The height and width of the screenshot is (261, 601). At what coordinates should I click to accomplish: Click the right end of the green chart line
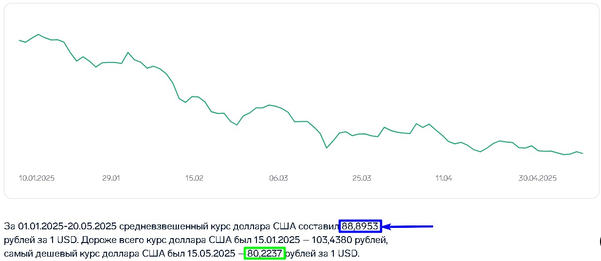(583, 153)
